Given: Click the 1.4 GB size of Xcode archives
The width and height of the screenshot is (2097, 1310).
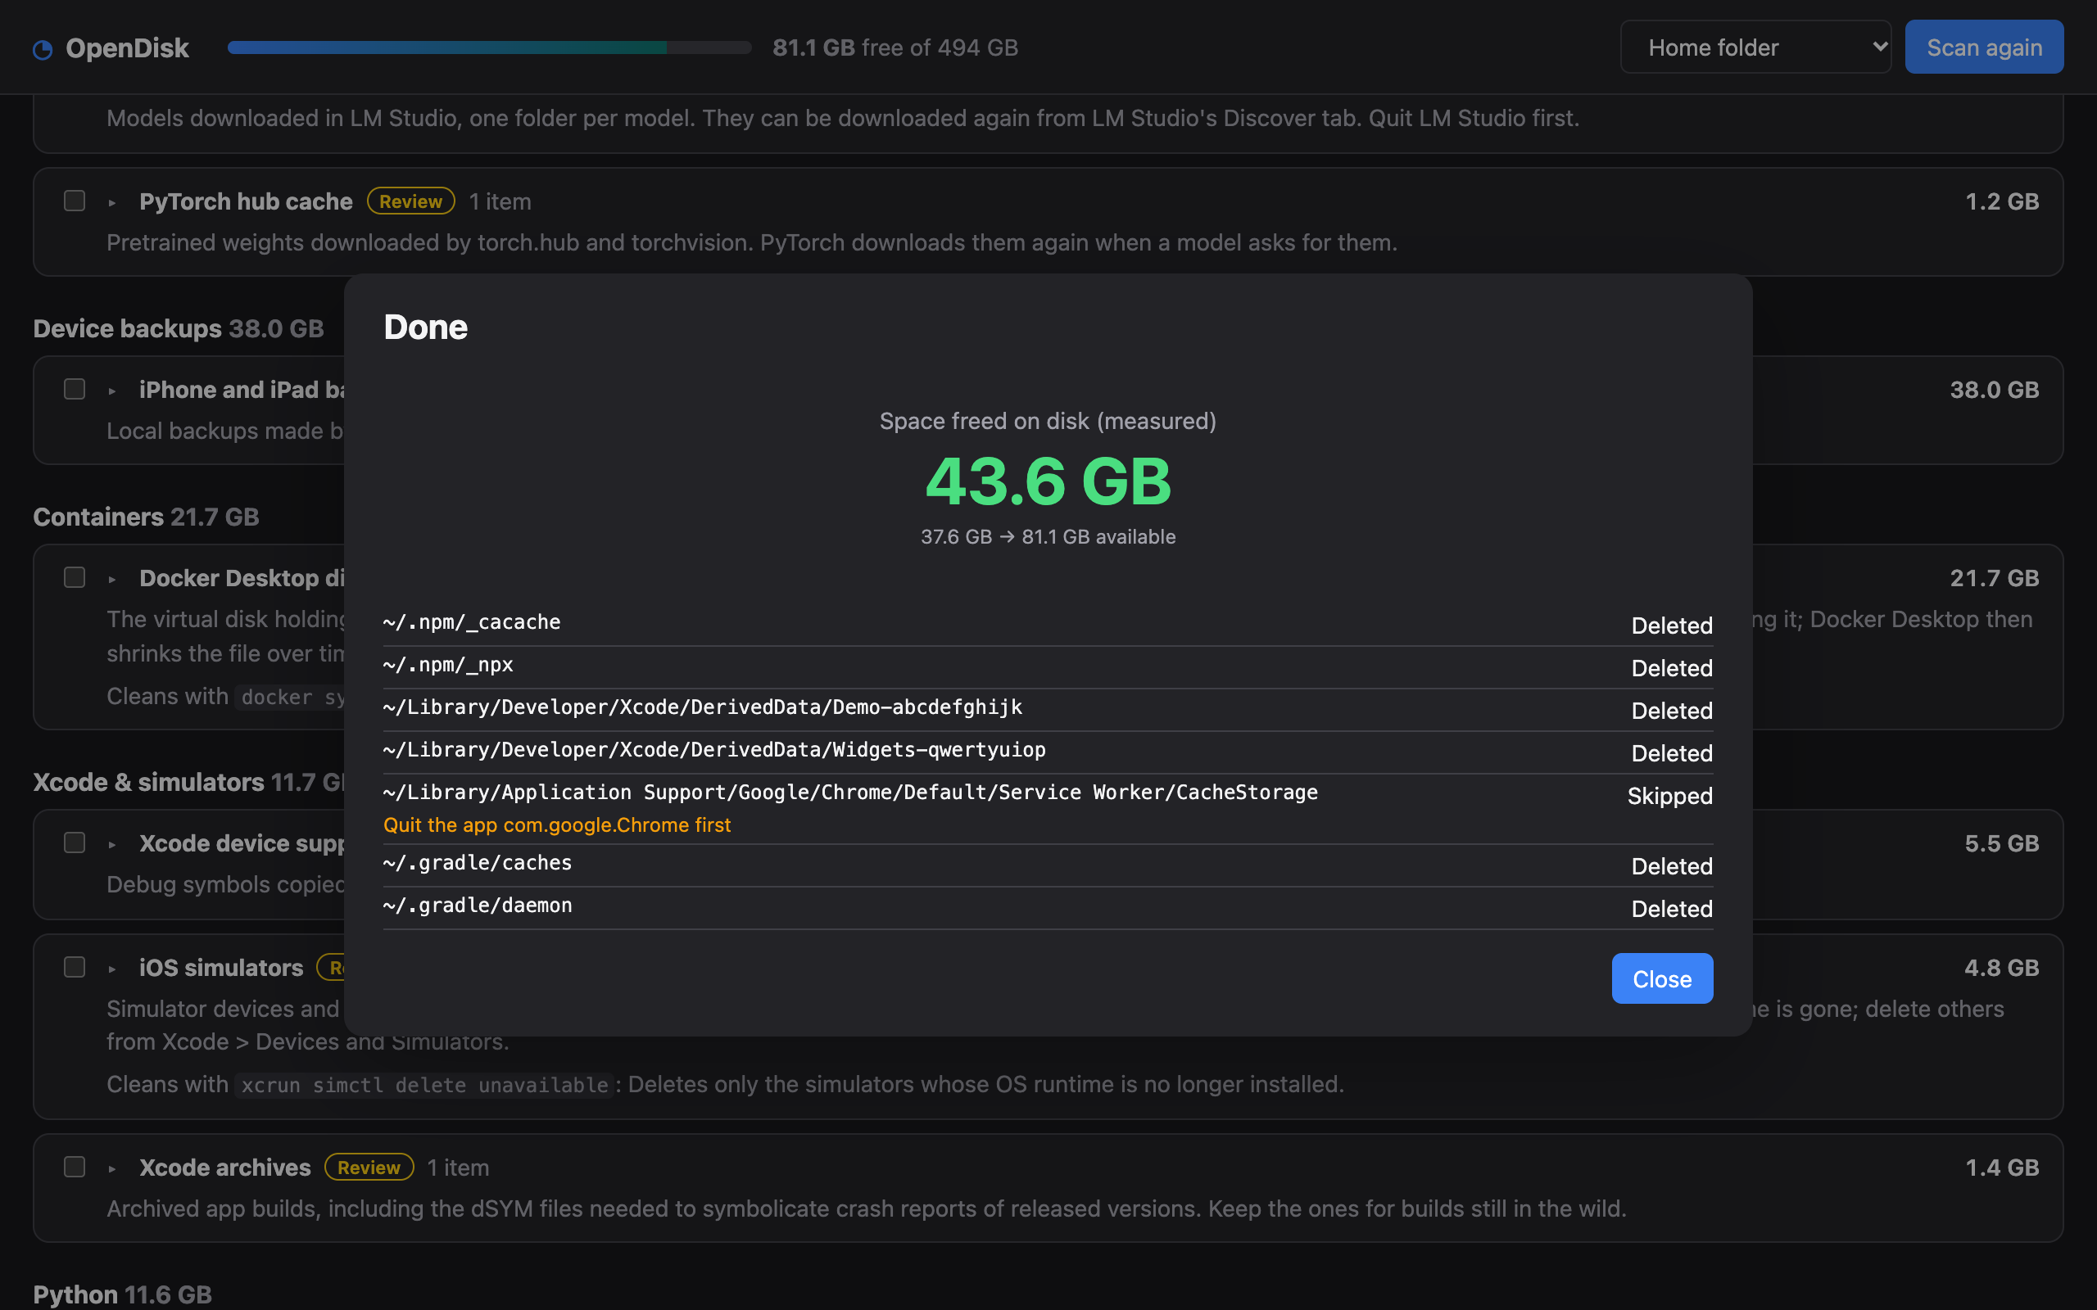Looking at the screenshot, I should click(2002, 1167).
